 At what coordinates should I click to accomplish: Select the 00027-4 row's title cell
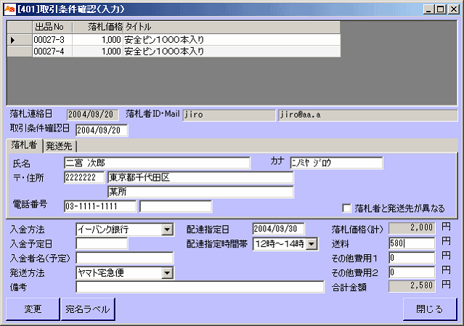pos(232,52)
